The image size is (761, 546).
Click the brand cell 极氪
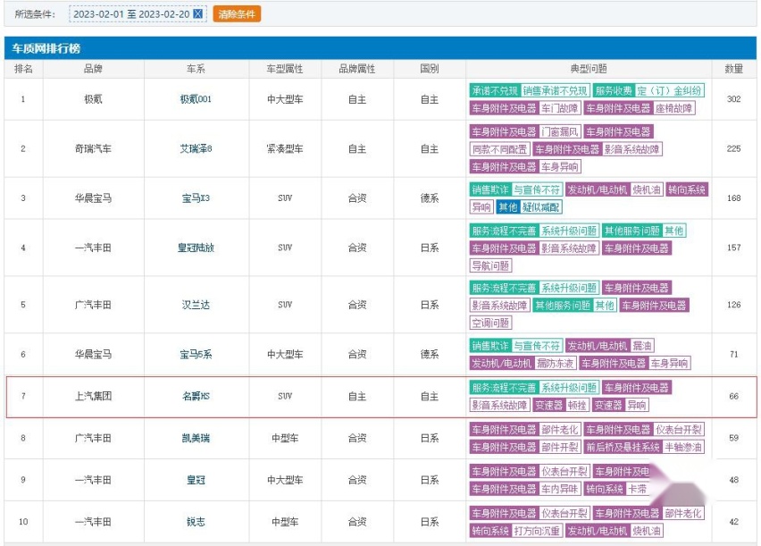coord(93,99)
